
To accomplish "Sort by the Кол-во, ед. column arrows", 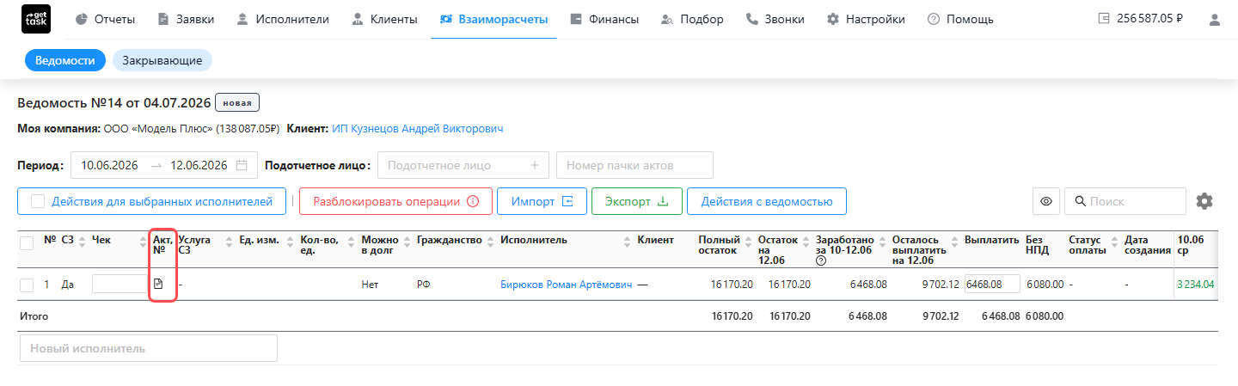I will [351, 241].
